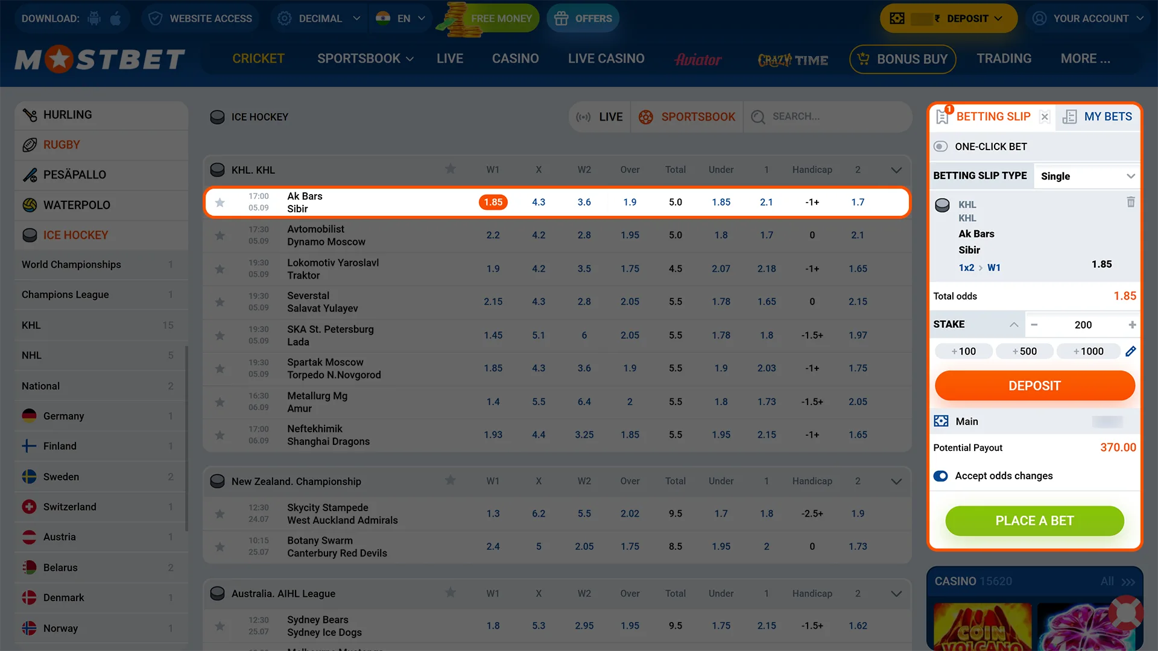1158x651 pixels.
Task: Click the Offers button
Action: pyautogui.click(x=583, y=18)
